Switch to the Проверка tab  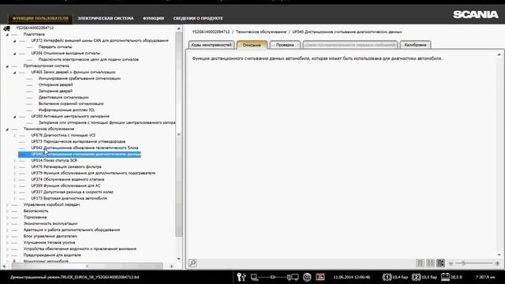point(285,45)
